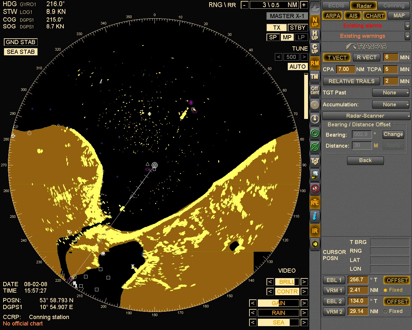
Task: Switch to the Conning tab
Action: point(393,5)
